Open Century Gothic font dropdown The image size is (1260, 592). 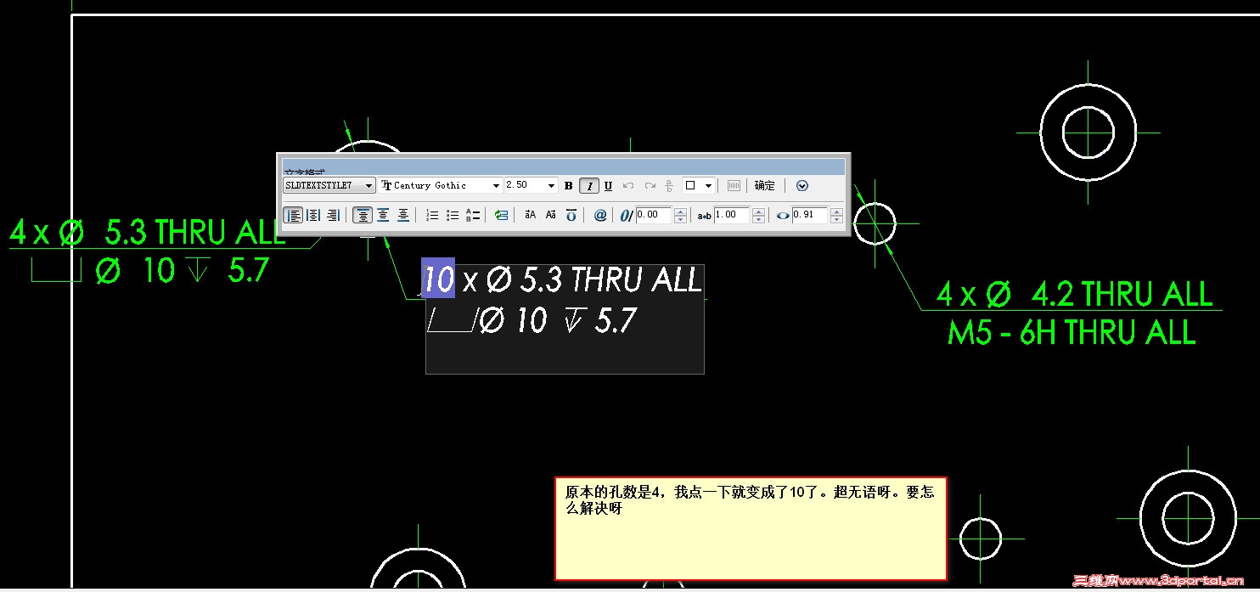[441, 185]
